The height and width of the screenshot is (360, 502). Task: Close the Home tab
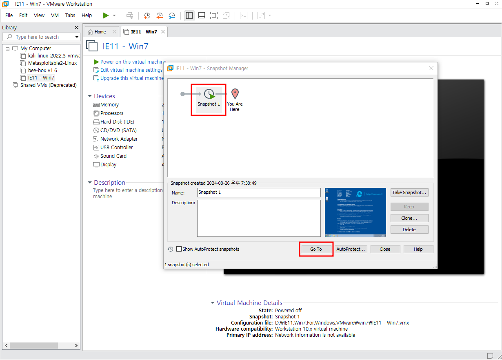(114, 32)
